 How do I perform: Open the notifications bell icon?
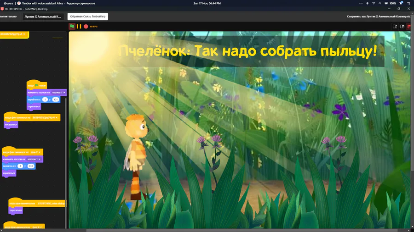click(x=401, y=3)
